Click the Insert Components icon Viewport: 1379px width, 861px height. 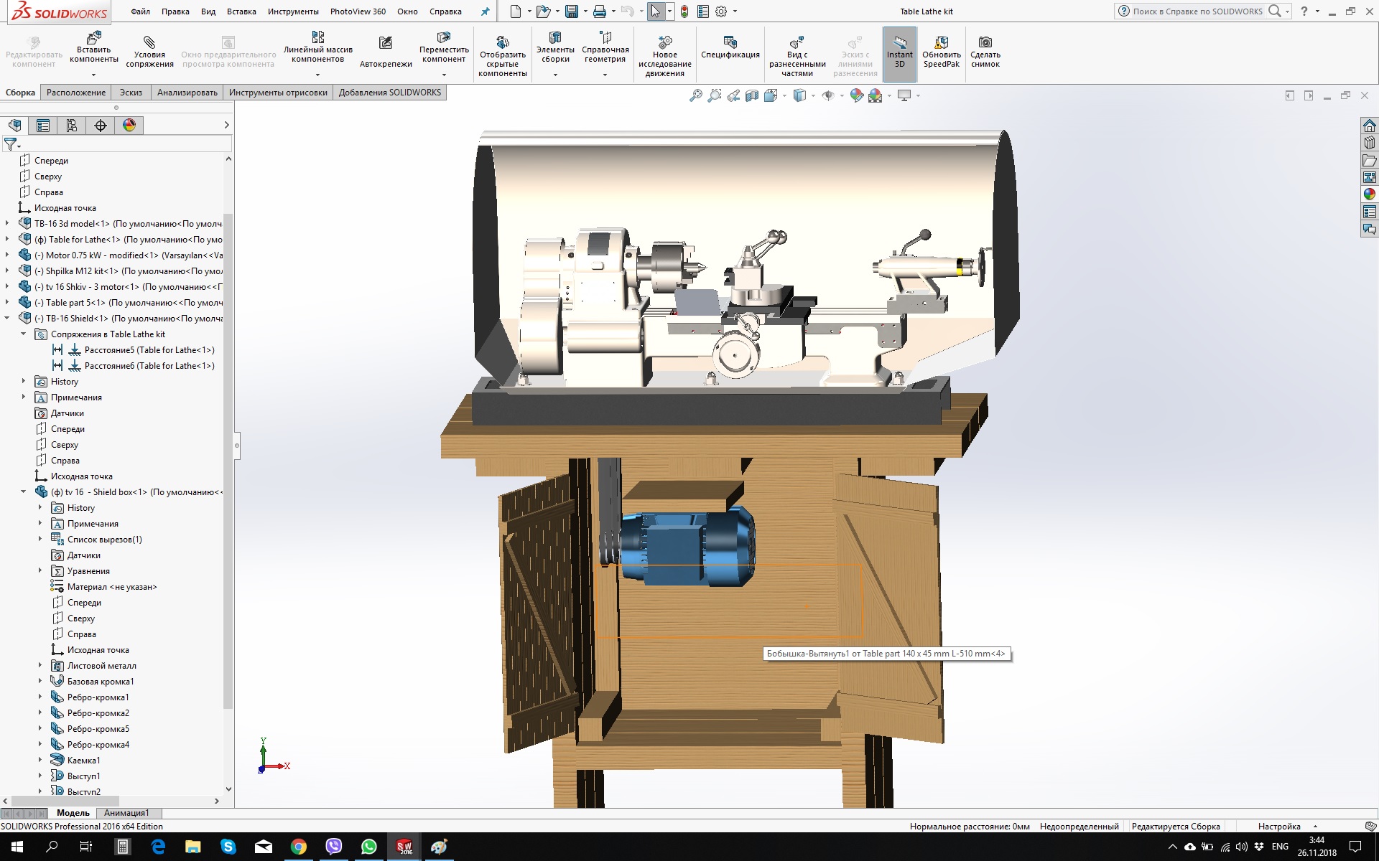[93, 38]
